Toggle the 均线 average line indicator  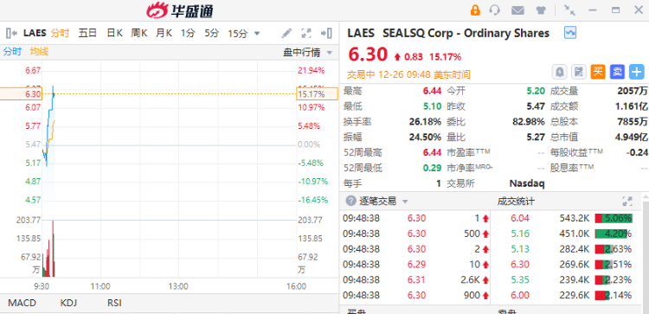pyautogui.click(x=39, y=52)
